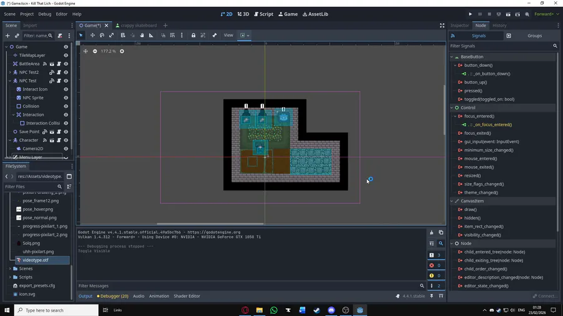Screen dimensions: 563x316
Task: Open the Debug menu
Action: coord(45,14)
